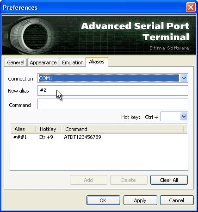Viewport: 198px width, 212px height.
Task: Open the Appearance tab
Action: (43, 62)
